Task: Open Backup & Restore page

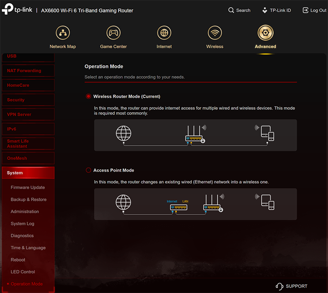Action: pos(29,199)
